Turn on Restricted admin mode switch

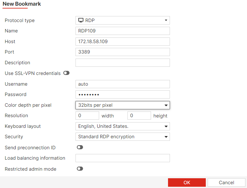pyautogui.click(x=80, y=169)
